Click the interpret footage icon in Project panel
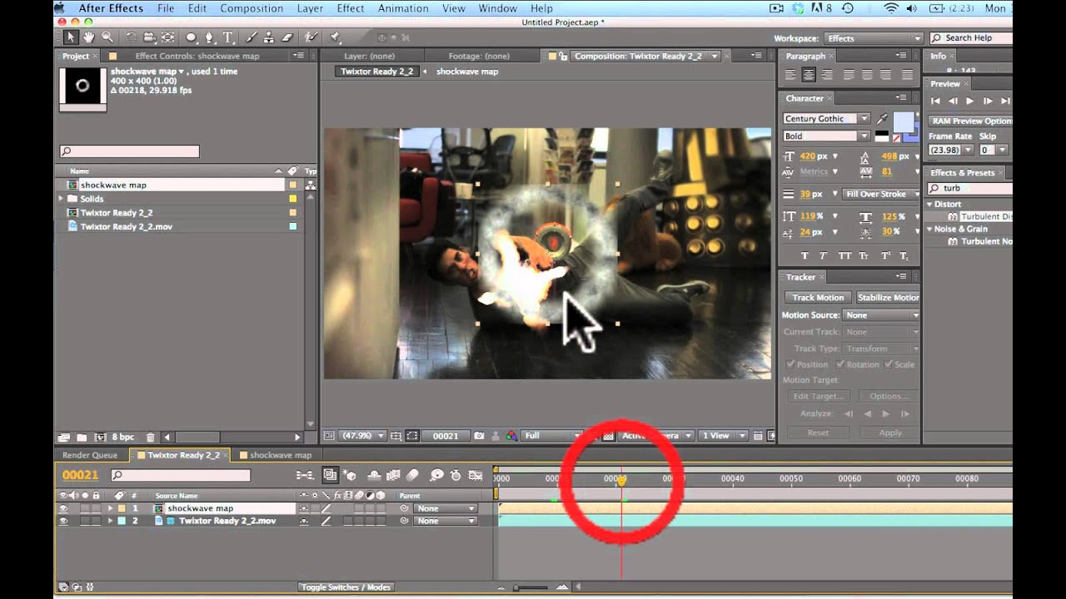This screenshot has height=599, width=1066. (x=64, y=437)
